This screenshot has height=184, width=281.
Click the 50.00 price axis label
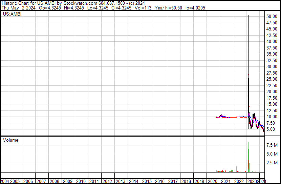[x=272, y=16]
